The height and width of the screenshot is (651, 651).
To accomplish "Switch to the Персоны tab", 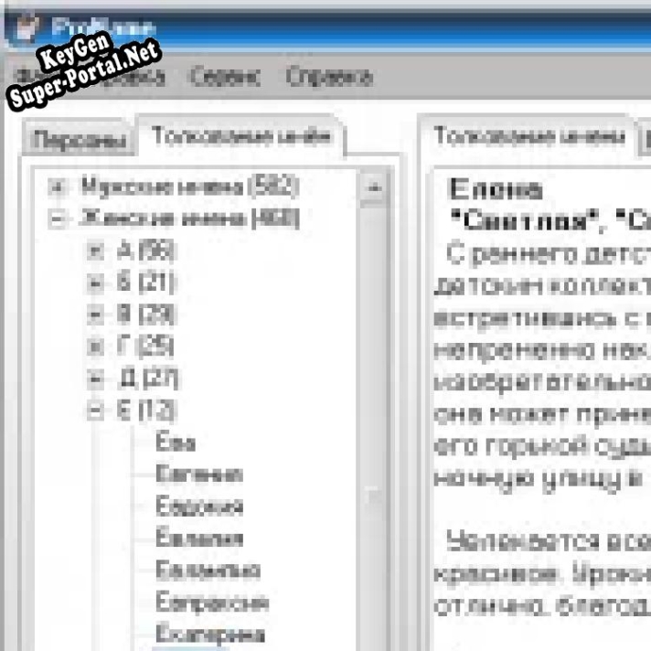I will click(79, 140).
